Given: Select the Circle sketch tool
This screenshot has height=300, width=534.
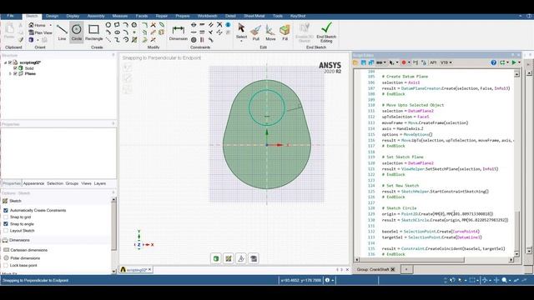Looking at the screenshot, I should (76, 32).
